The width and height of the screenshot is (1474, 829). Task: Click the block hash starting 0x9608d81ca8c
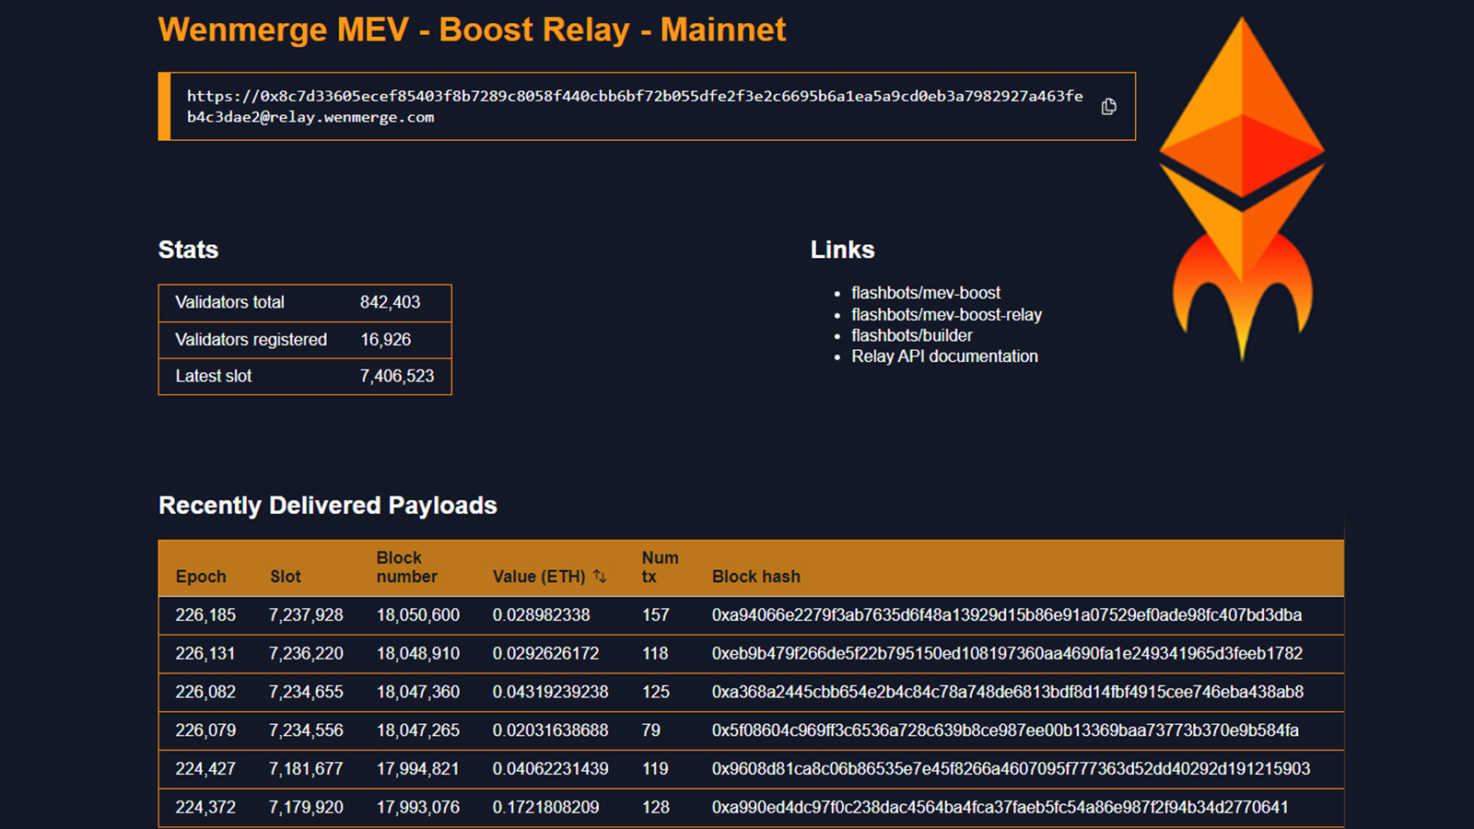tap(1011, 769)
